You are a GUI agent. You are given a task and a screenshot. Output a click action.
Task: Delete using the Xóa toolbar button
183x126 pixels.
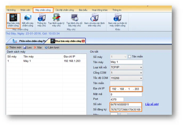pos(38,47)
